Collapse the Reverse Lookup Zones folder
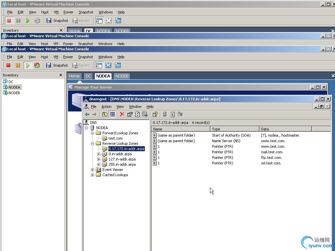The width and height of the screenshot is (335, 251). point(92,143)
